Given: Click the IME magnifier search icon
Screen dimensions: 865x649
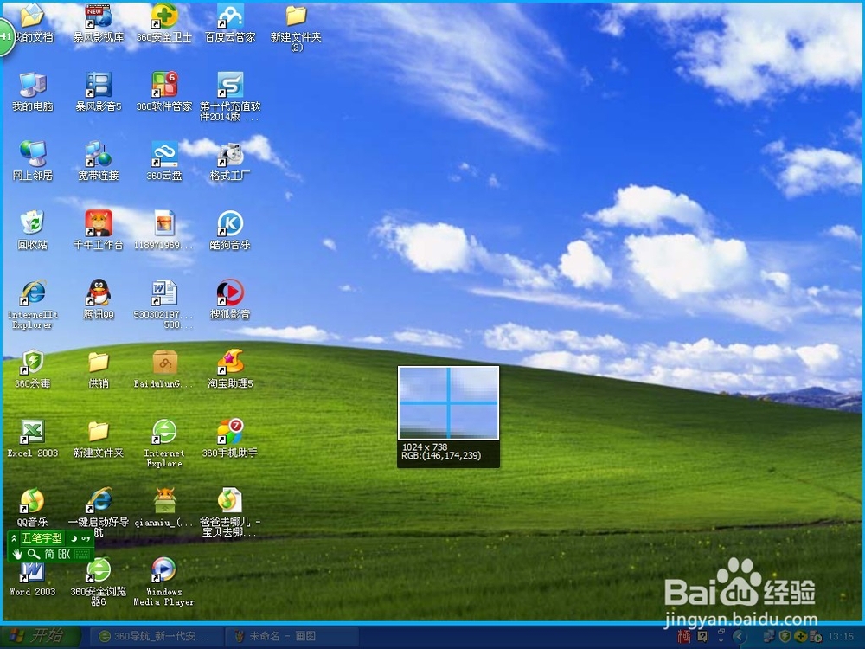Looking at the screenshot, I should [34, 554].
